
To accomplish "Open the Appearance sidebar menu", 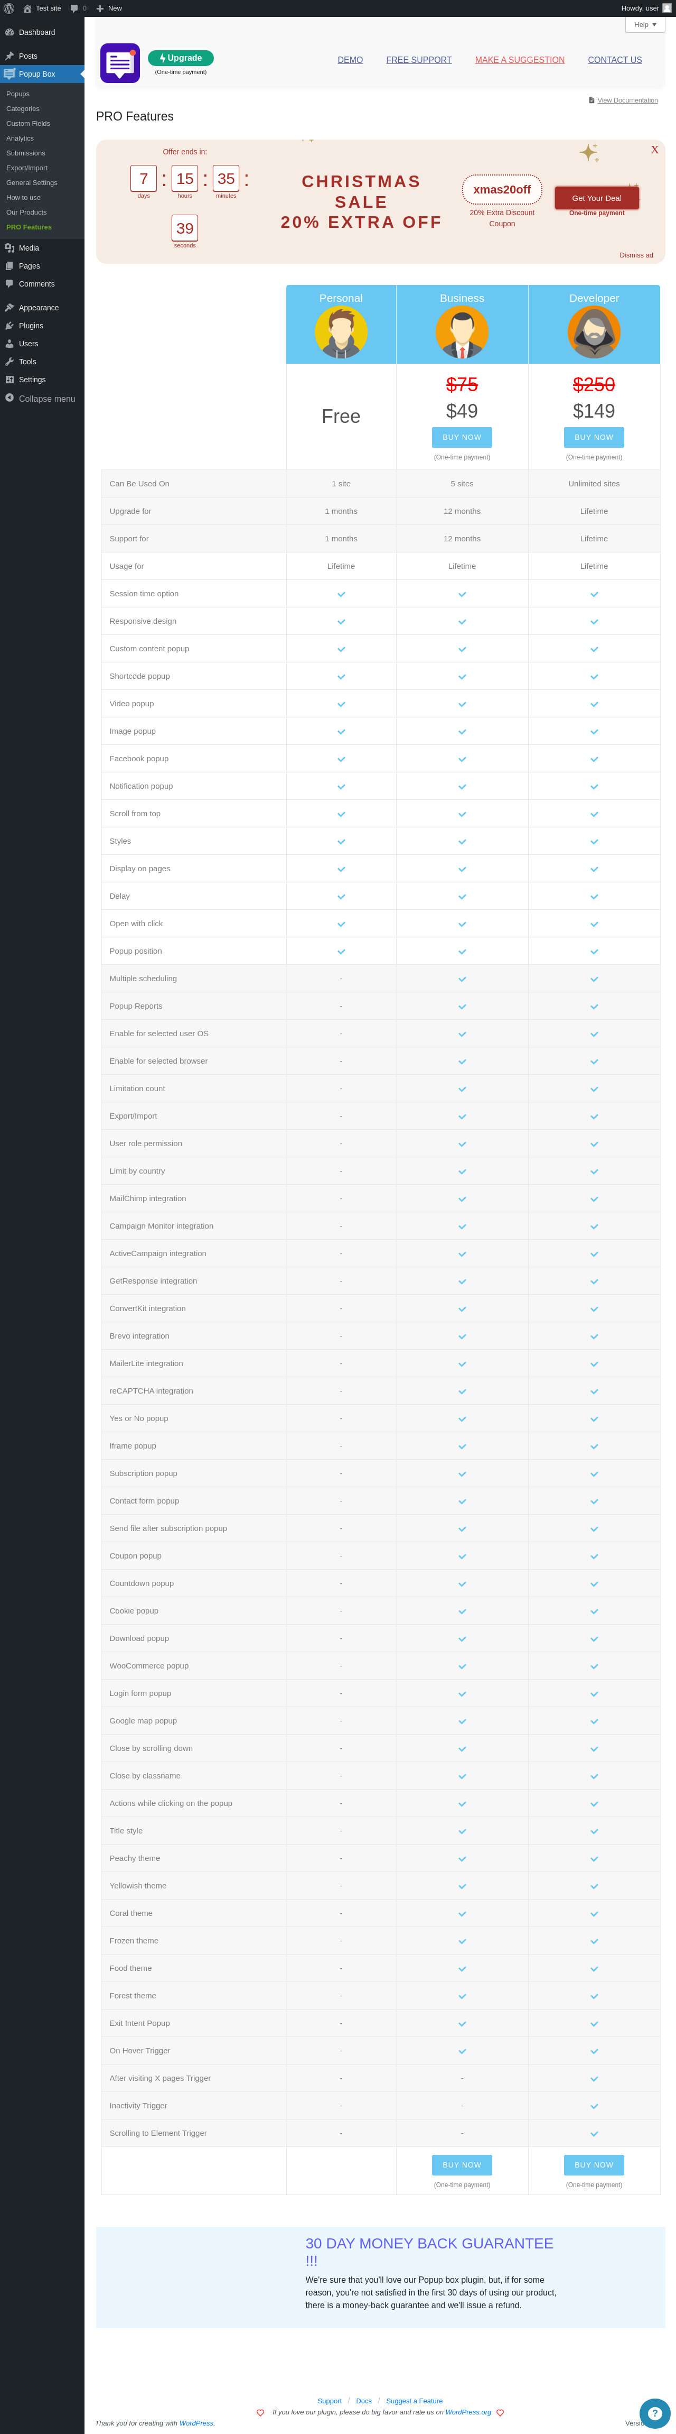I will click(x=38, y=308).
